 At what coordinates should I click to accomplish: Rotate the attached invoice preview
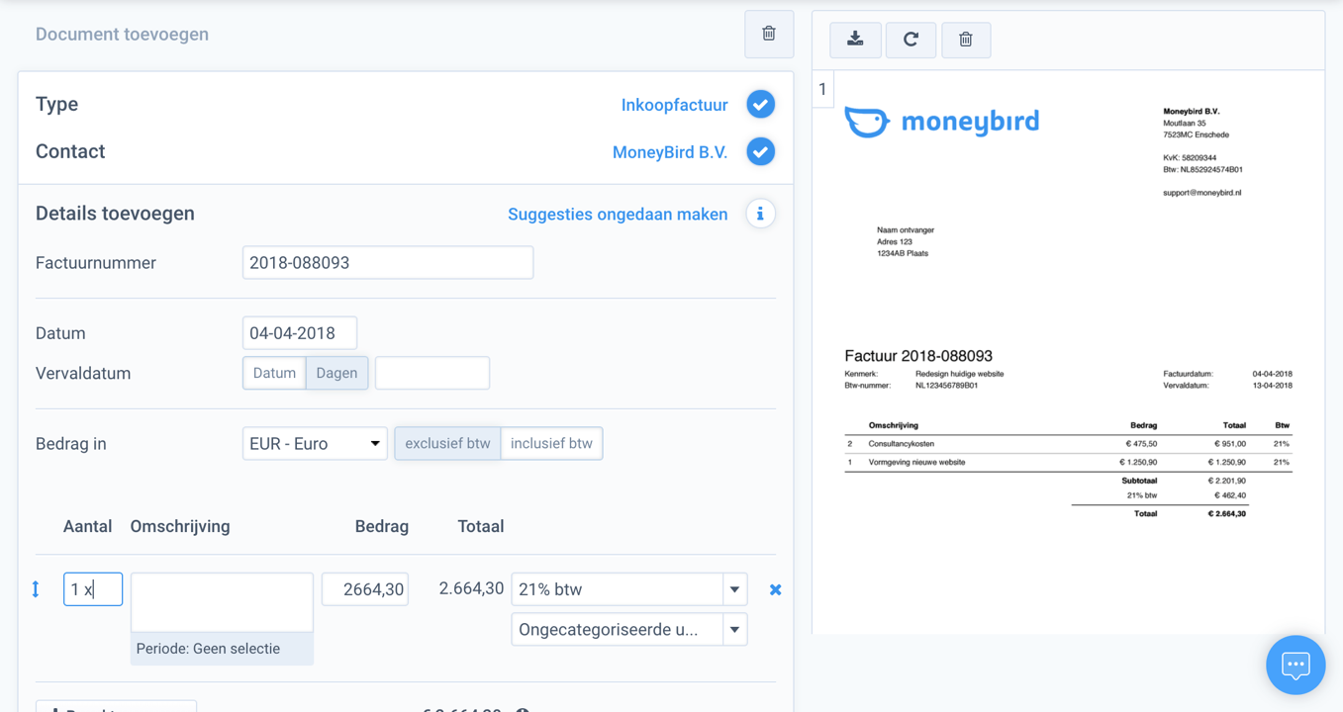click(x=911, y=40)
